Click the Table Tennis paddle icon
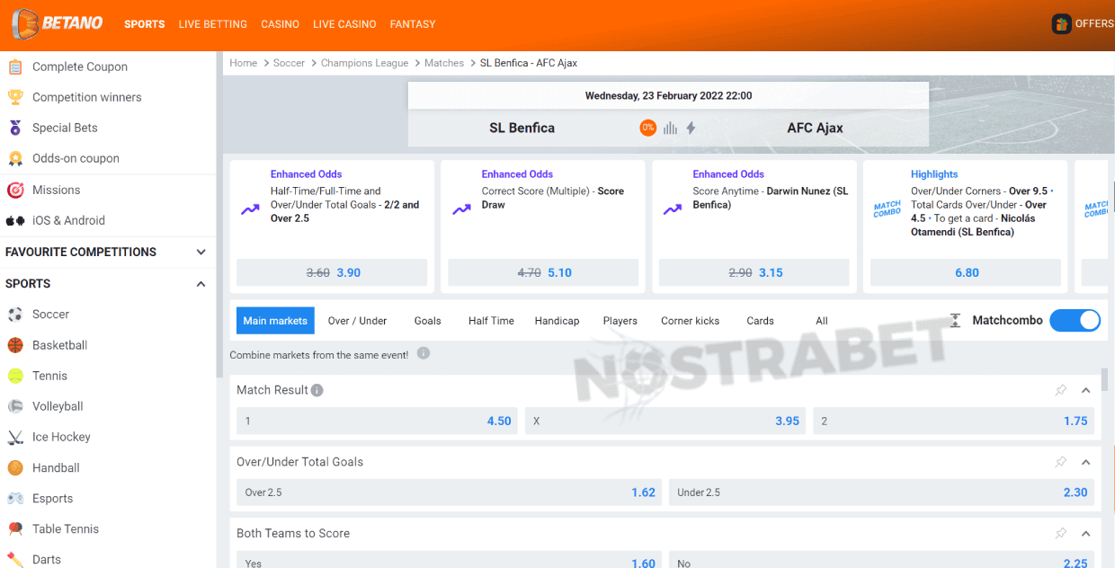 [x=15, y=528]
